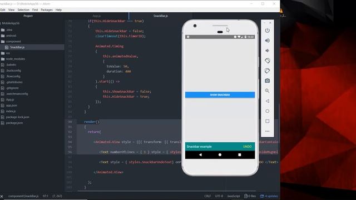Open the package.json file
The height and width of the screenshot is (200, 356).
(x=14, y=123)
